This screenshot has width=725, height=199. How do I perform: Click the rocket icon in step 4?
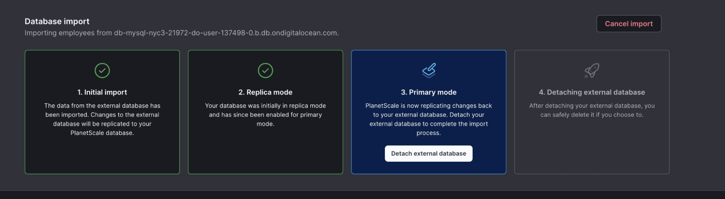coord(592,70)
